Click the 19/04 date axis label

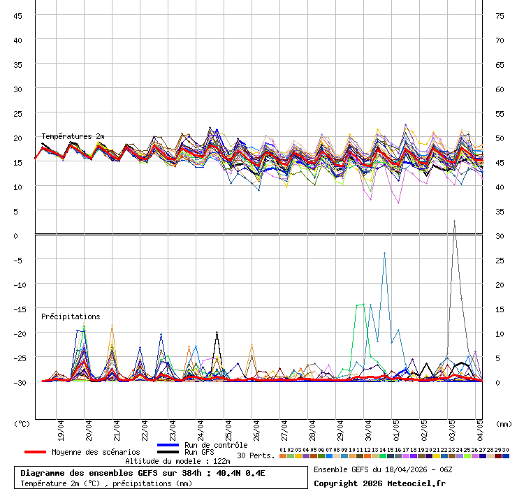[62, 428]
